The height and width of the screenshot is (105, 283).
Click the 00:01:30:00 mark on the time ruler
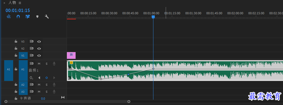pos(193,13)
